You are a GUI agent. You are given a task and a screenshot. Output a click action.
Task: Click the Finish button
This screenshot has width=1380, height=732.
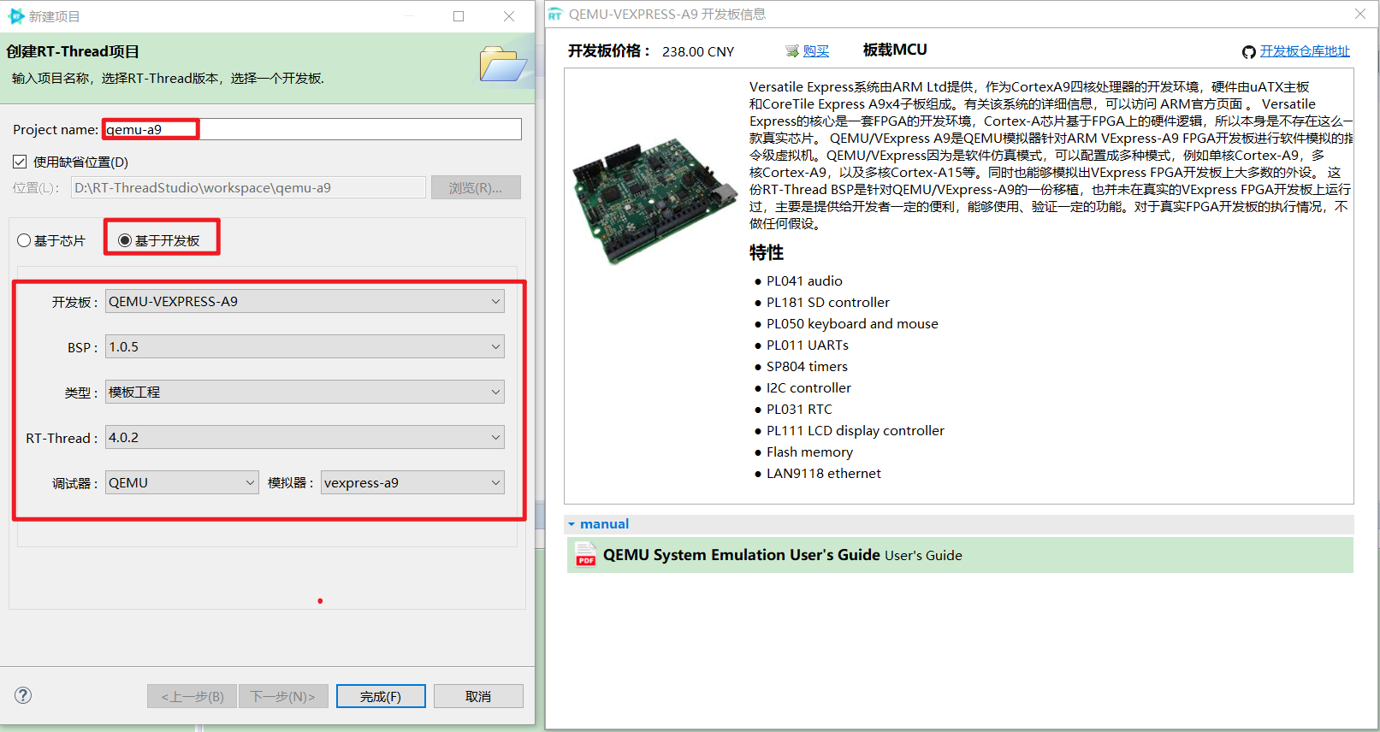coord(381,696)
